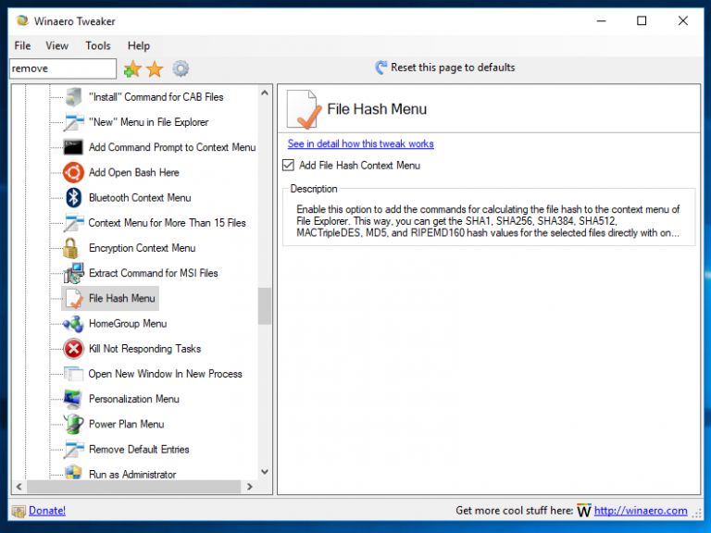Click the horizontal scrollbar thumb under the tree
This screenshot has height=533, width=711.
(x=133, y=487)
